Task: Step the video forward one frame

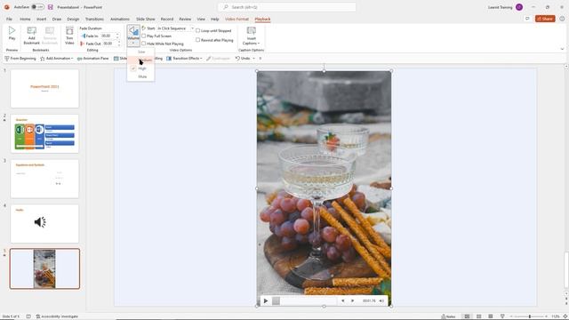Action: [x=352, y=300]
